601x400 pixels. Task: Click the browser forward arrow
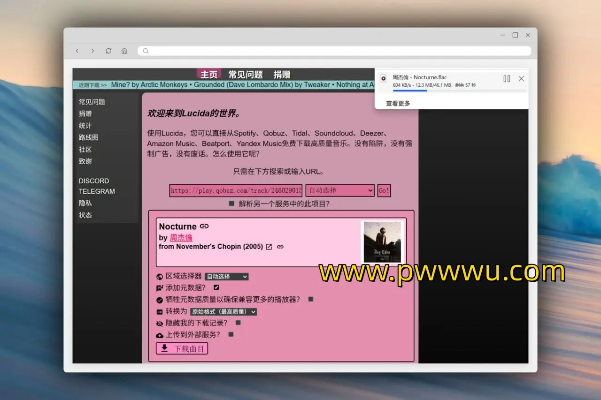92,51
